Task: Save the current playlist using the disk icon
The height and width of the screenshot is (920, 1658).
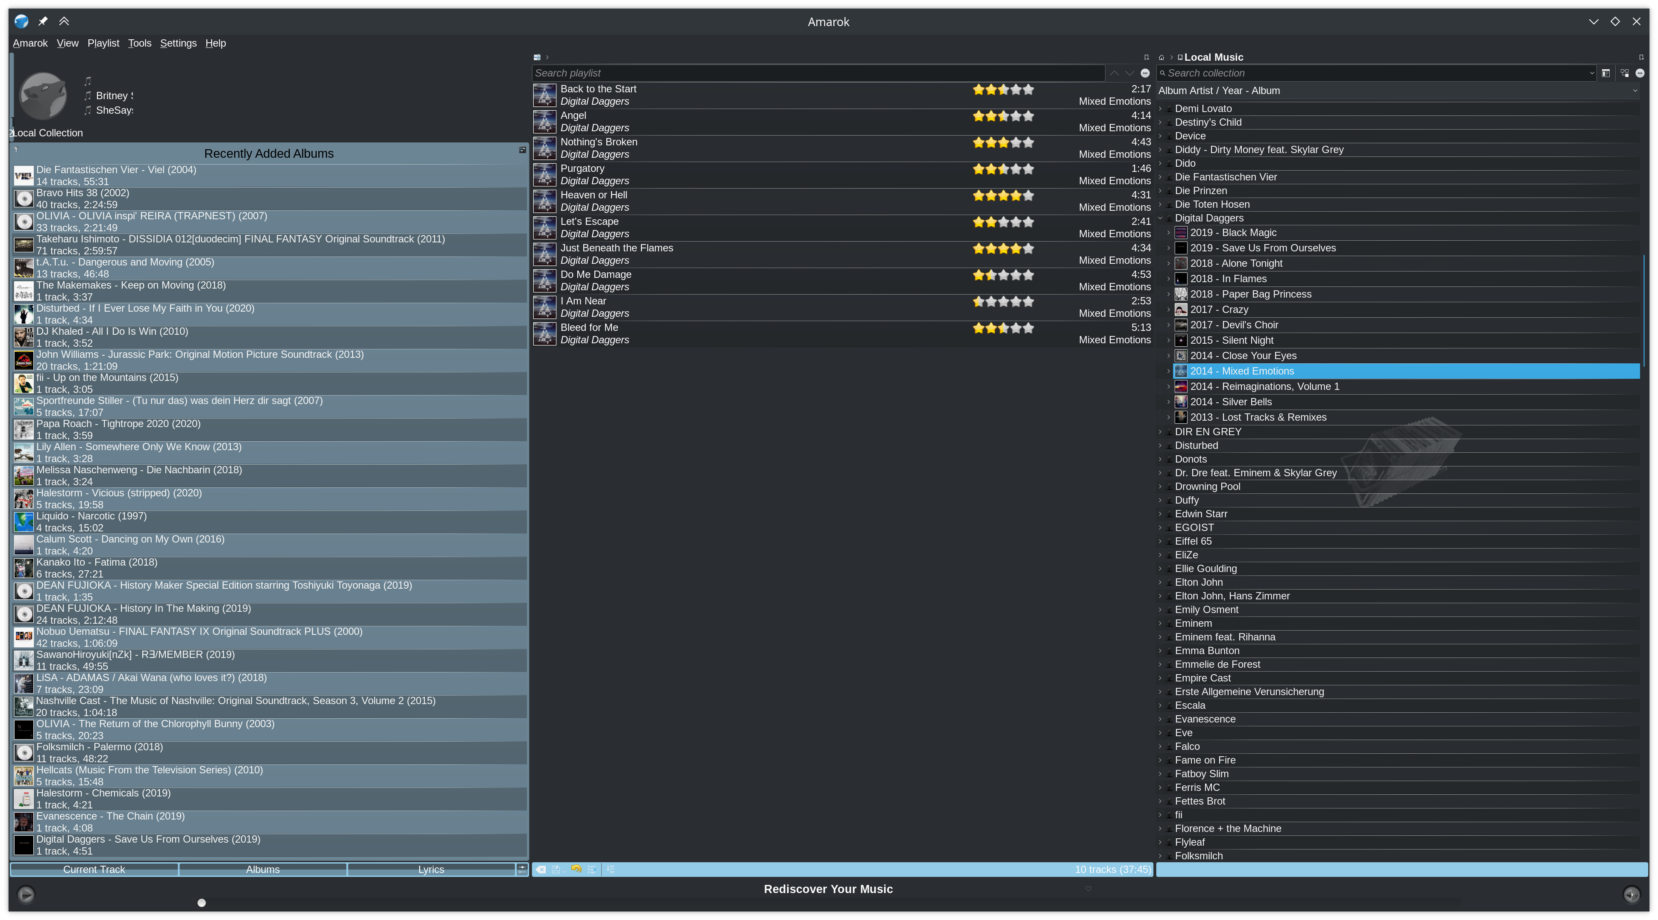Action: [x=556, y=870]
